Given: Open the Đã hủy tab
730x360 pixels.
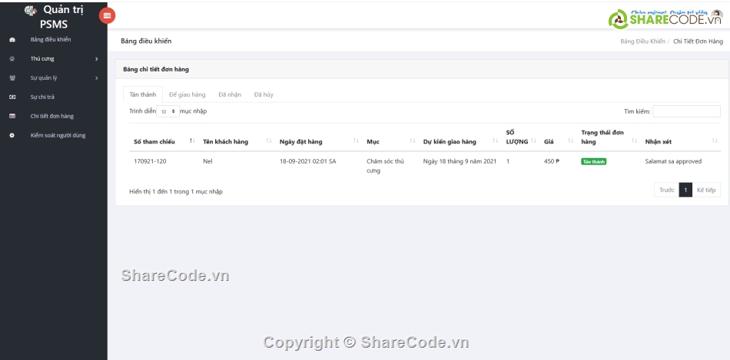Looking at the screenshot, I should pyautogui.click(x=264, y=94).
